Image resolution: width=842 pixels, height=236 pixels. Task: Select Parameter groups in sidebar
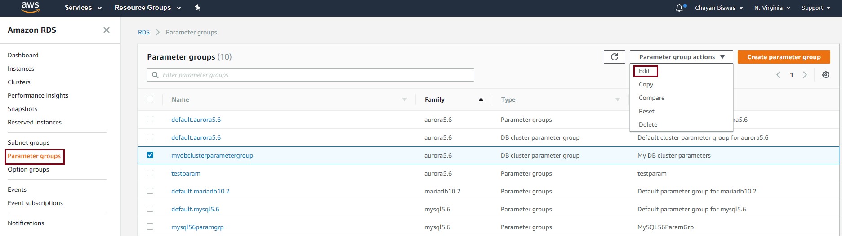tap(34, 156)
